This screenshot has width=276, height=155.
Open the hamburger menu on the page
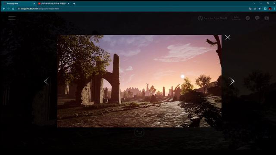pyautogui.click(x=12, y=18)
